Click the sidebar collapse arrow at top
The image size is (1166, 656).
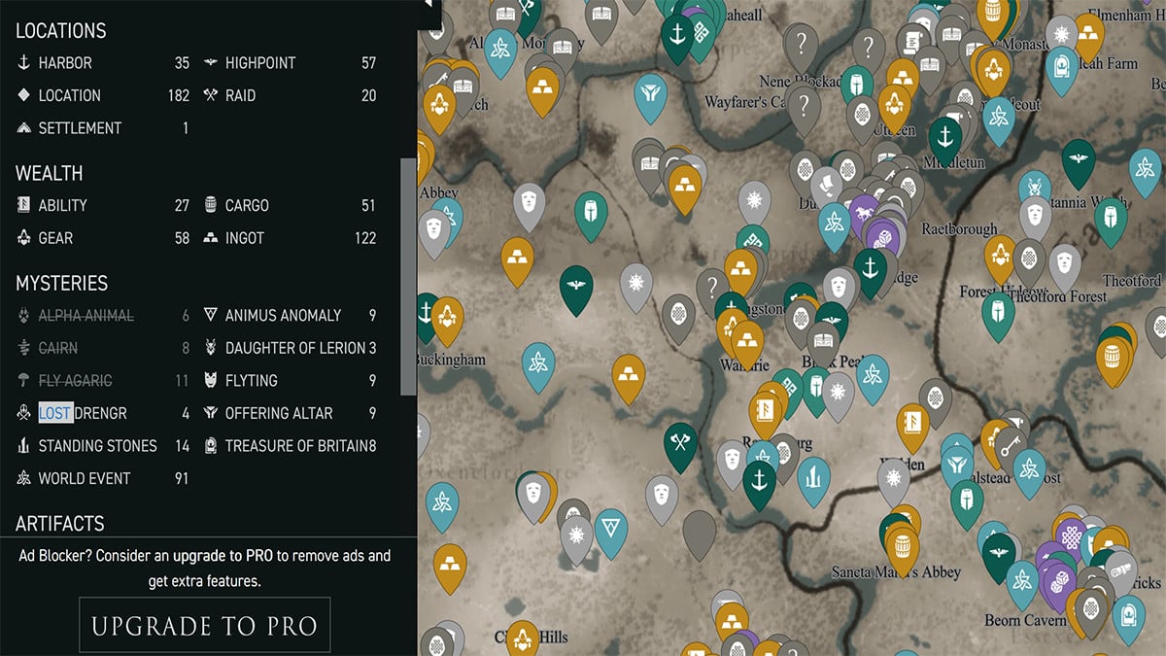coord(428,5)
